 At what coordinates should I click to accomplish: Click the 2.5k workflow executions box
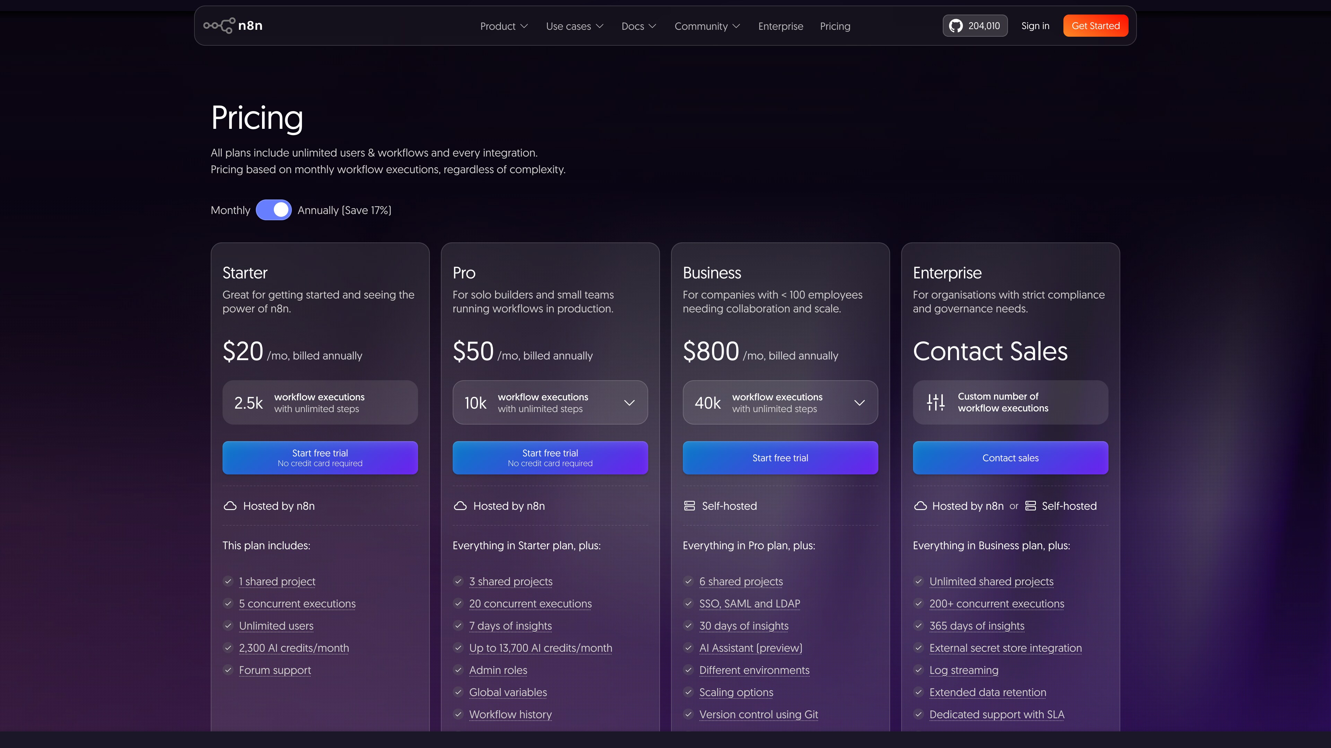(x=320, y=403)
